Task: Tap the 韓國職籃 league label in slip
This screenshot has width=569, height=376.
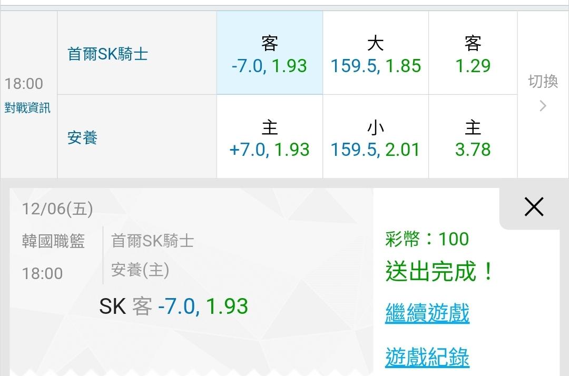Action: click(53, 241)
